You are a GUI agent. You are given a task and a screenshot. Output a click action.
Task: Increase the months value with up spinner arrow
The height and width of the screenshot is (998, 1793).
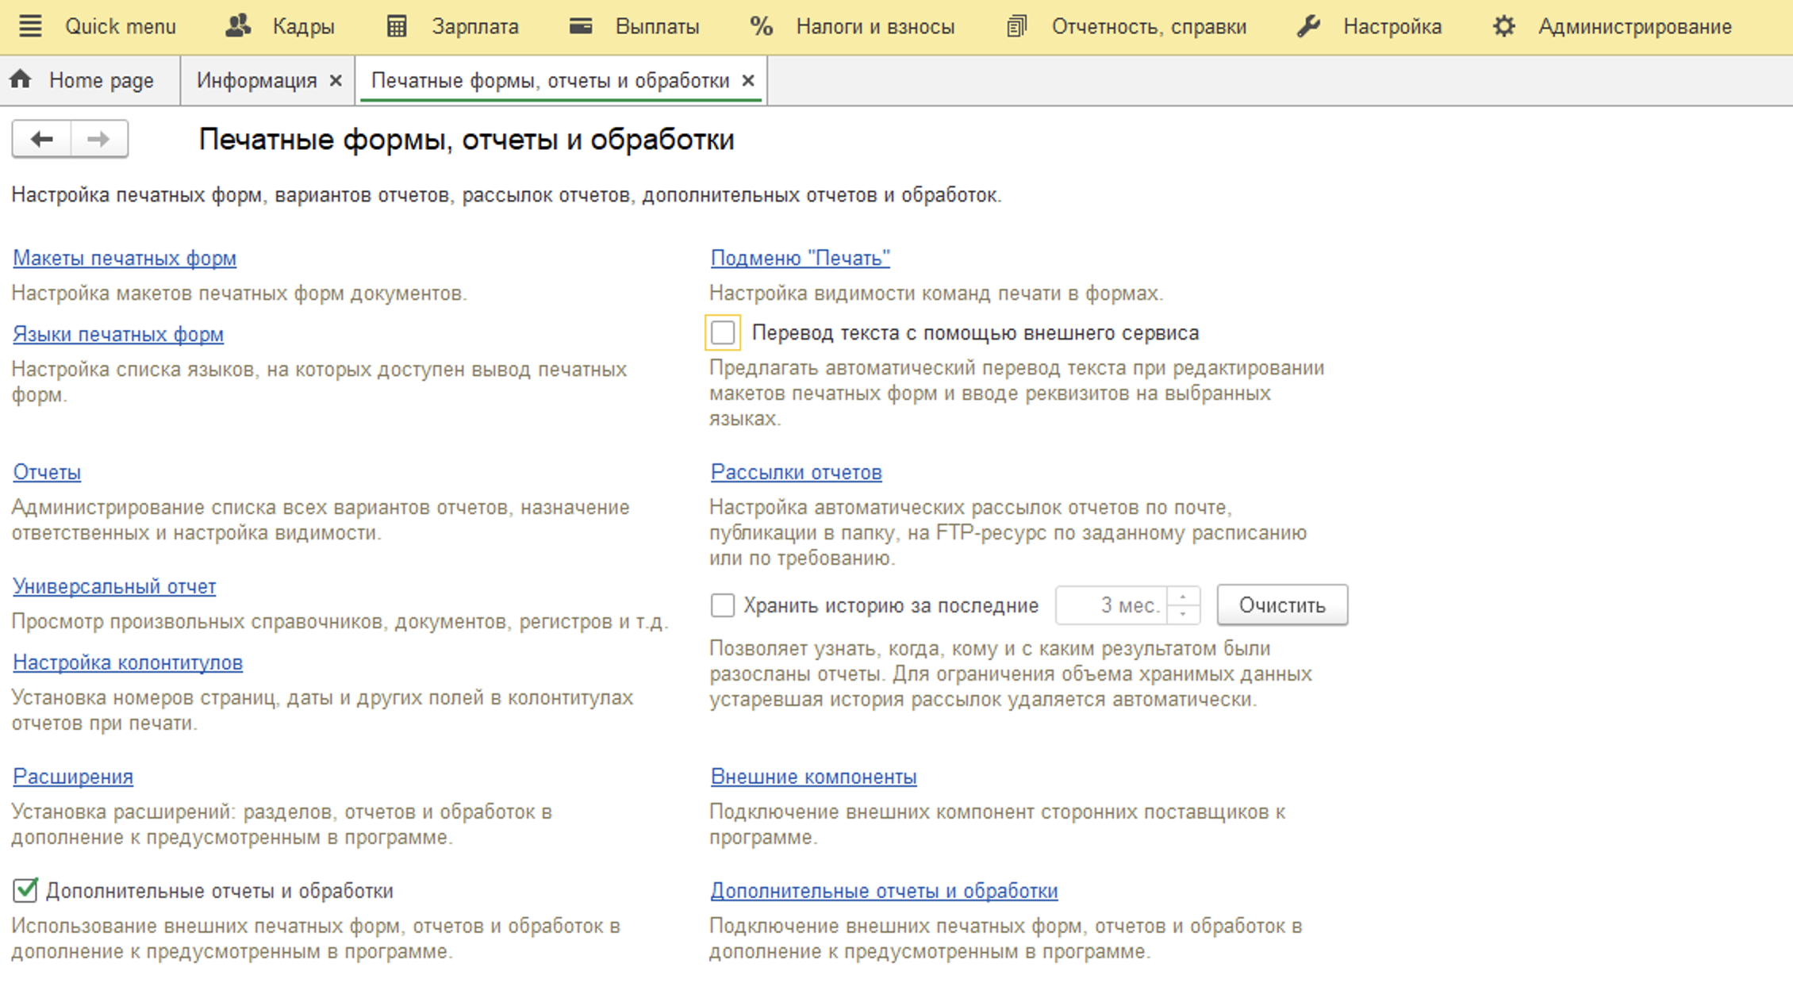[x=1183, y=597]
